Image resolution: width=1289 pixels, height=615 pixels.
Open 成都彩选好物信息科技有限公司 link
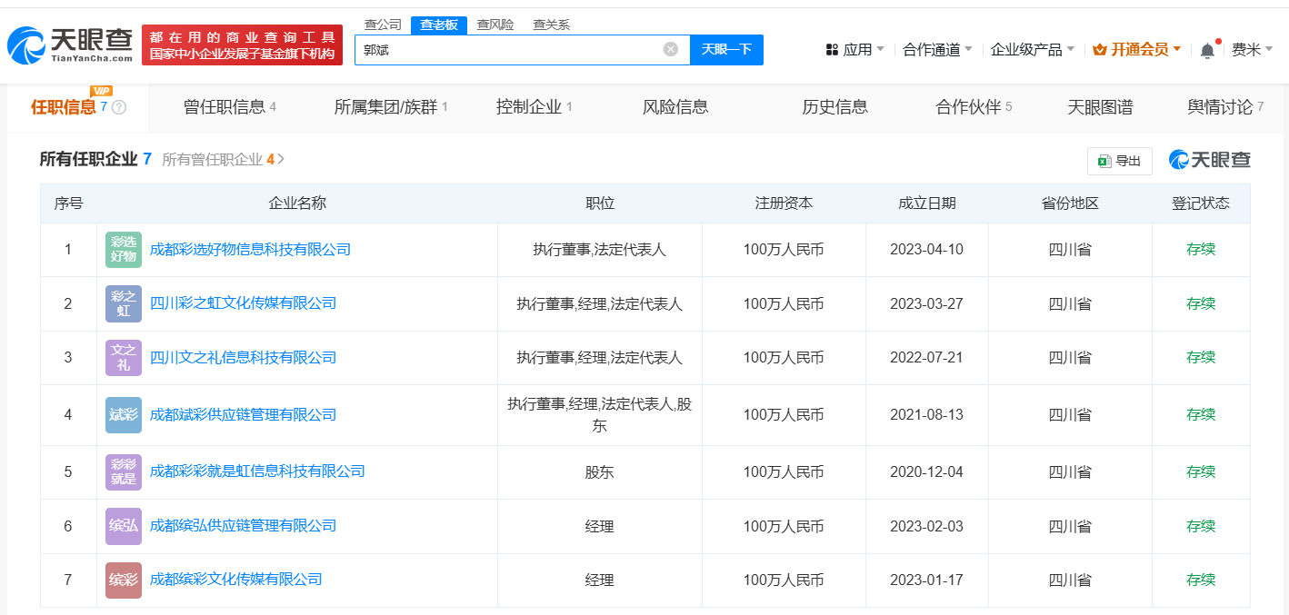pos(250,250)
